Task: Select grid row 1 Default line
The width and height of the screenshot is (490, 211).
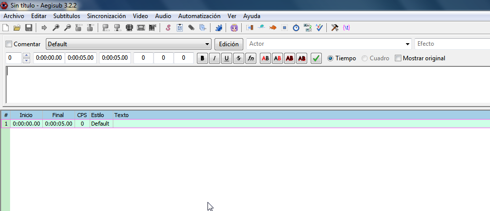Action: point(245,124)
